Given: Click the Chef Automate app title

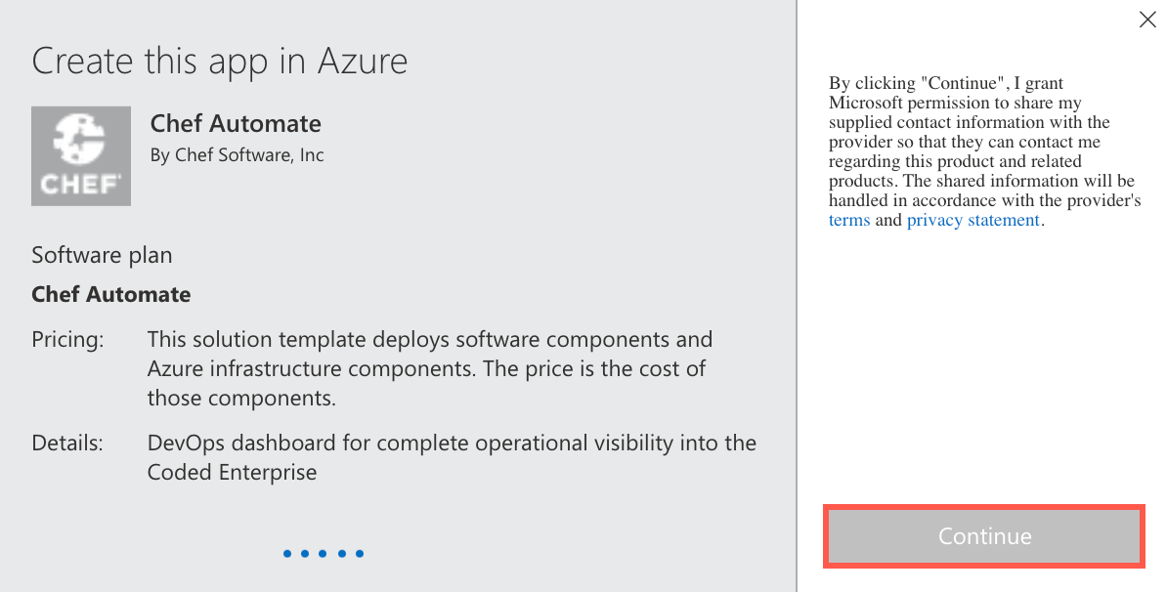Looking at the screenshot, I should 236,124.
